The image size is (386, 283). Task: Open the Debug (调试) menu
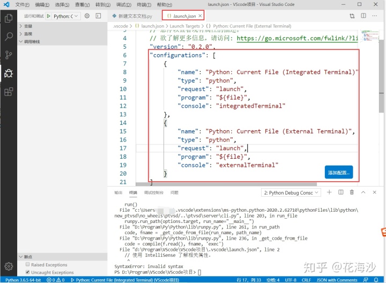[124, 4]
